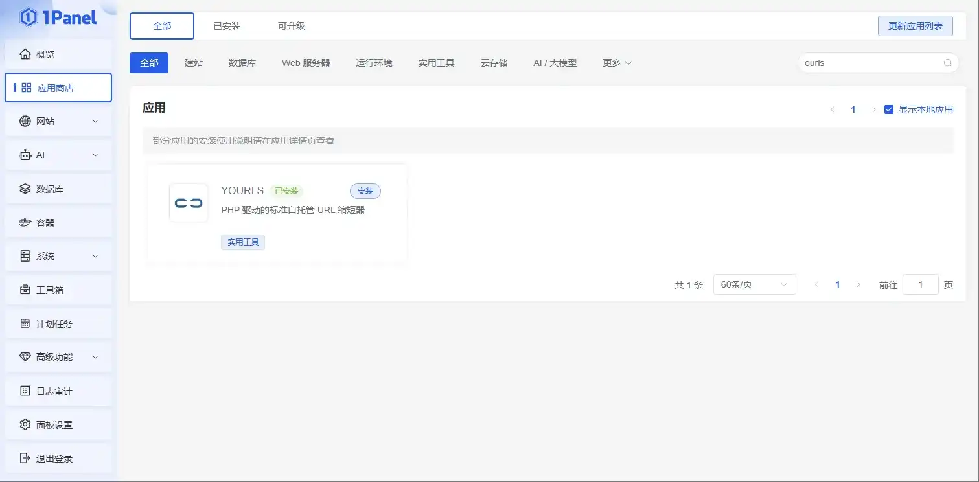This screenshot has height=482, width=979.
Task: Click the 数据库 layers icon
Action: tap(25, 189)
